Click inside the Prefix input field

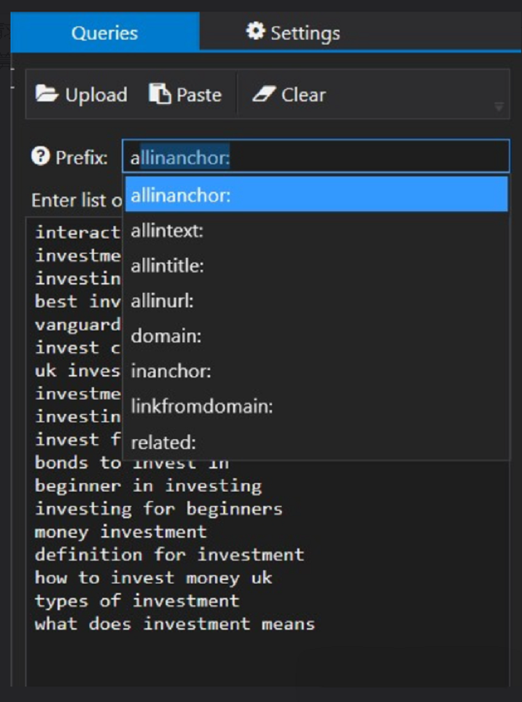315,157
